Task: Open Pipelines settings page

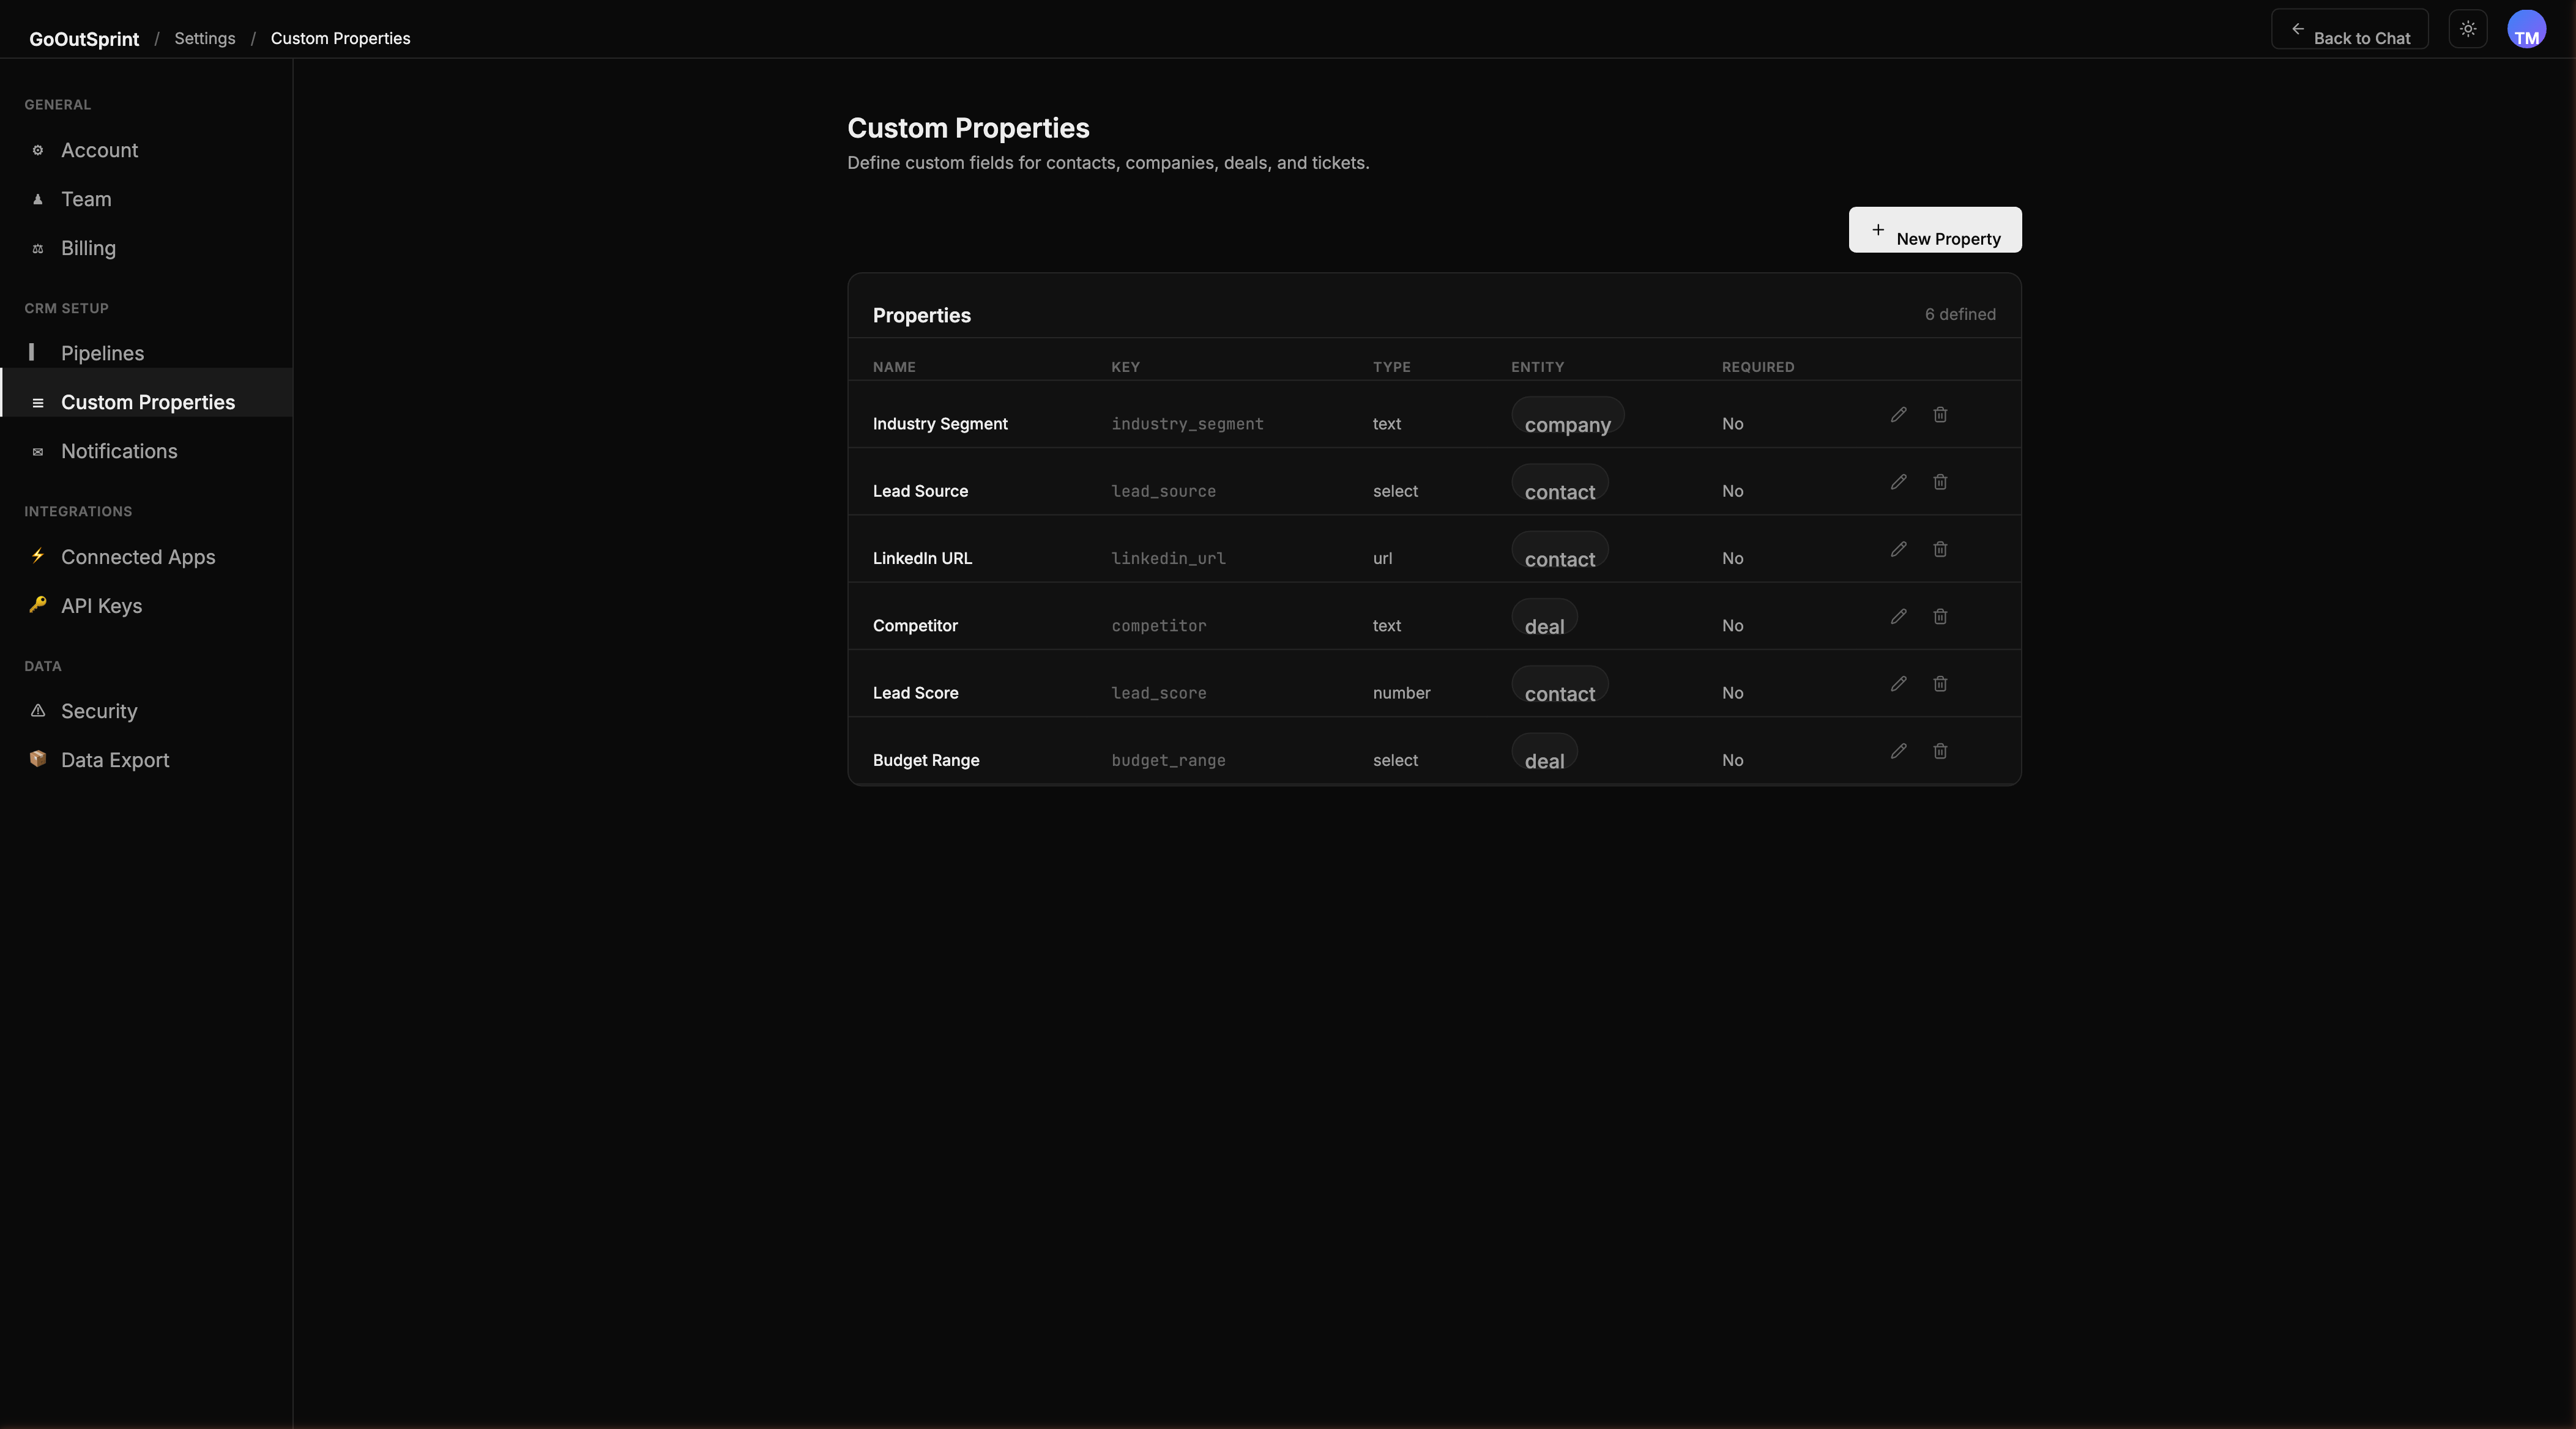Action: tap(102, 353)
